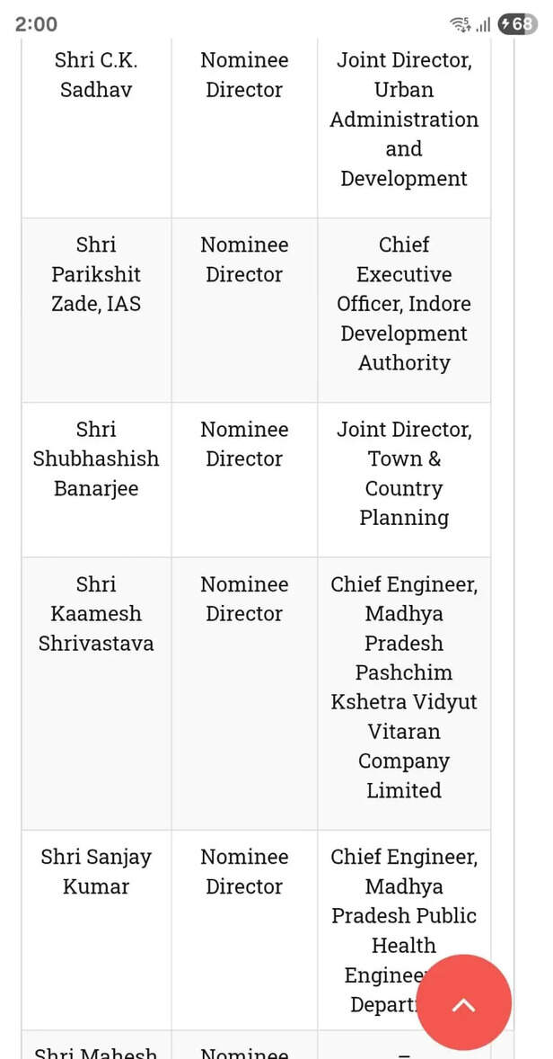Tap the 2:00 clock in status bar
553x1059 pixels.
[37, 24]
